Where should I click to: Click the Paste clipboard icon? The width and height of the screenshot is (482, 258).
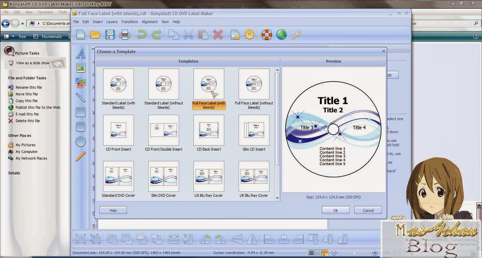tap(203, 34)
